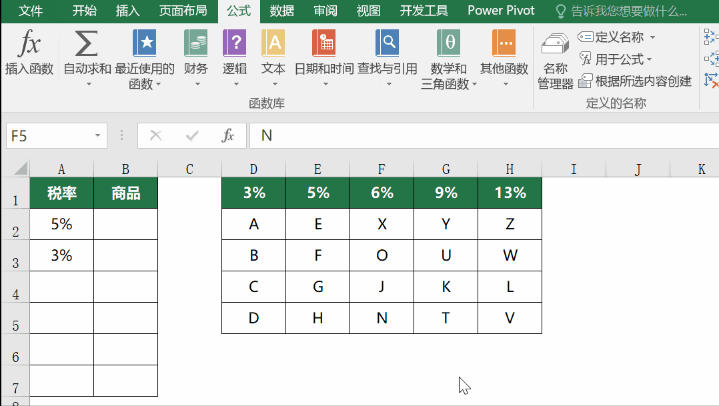Select the 13% header cell in column H
The image size is (719, 406).
tap(510, 193)
